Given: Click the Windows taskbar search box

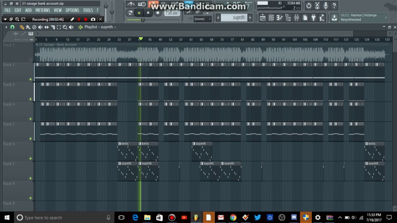Looking at the screenshot, I should pos(64,217).
